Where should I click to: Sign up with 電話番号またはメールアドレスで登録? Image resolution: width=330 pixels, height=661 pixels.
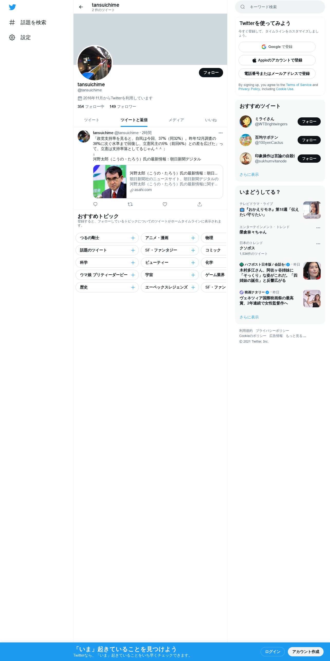point(277,74)
